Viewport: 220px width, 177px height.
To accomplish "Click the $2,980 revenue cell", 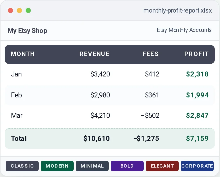I will pyautogui.click(x=100, y=95).
